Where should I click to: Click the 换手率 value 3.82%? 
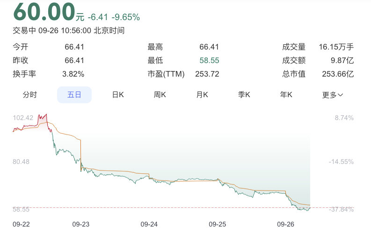coord(73,74)
